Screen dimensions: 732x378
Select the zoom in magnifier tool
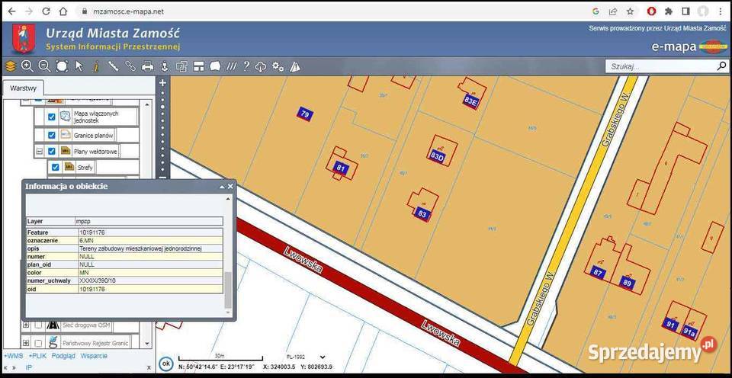point(27,66)
